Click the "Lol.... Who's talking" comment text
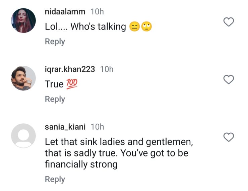This screenshot has height=191, width=248. coord(85,27)
